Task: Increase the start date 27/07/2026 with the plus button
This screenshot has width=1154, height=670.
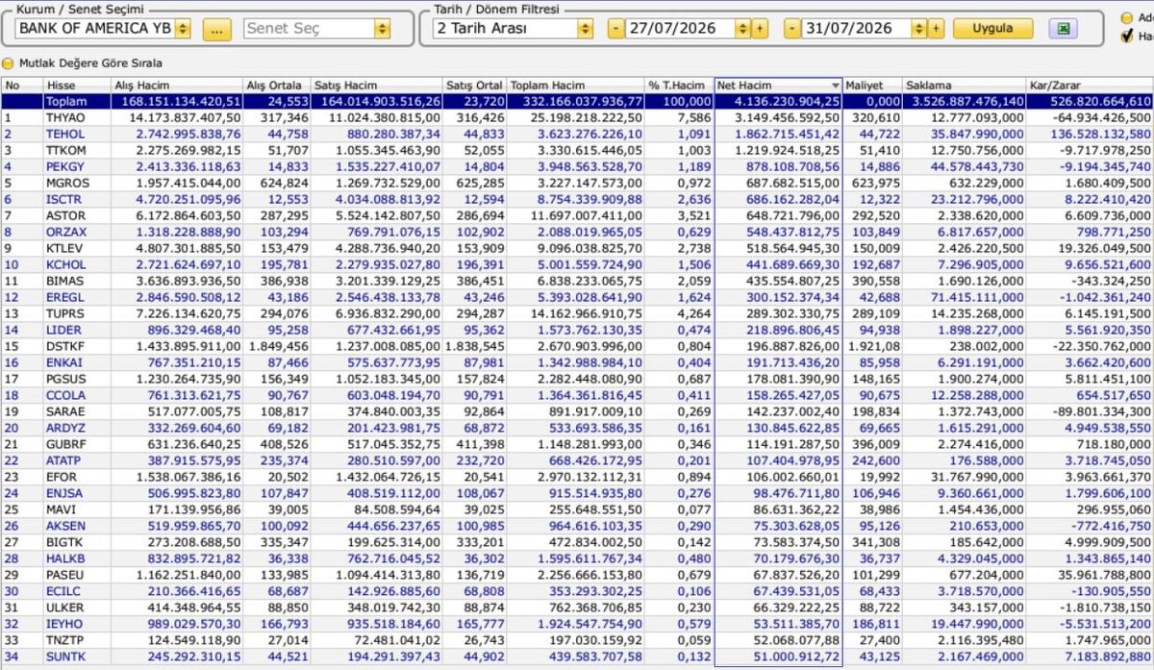Action: click(760, 29)
